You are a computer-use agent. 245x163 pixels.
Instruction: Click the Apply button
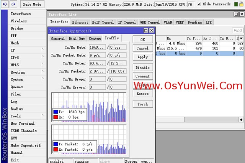tap(142, 57)
